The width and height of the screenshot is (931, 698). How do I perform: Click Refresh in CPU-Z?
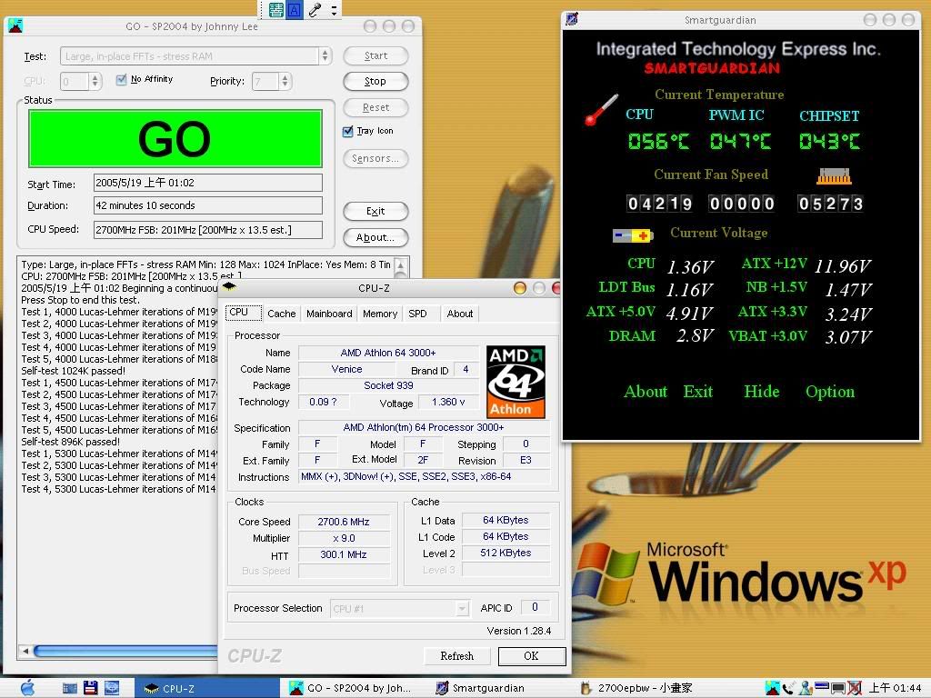click(457, 656)
